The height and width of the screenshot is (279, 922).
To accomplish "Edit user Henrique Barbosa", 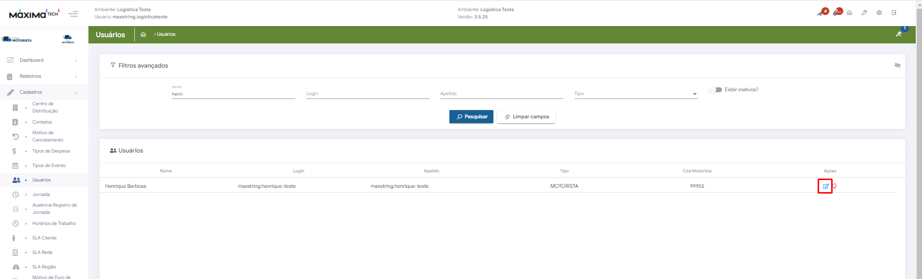I will tap(825, 186).
